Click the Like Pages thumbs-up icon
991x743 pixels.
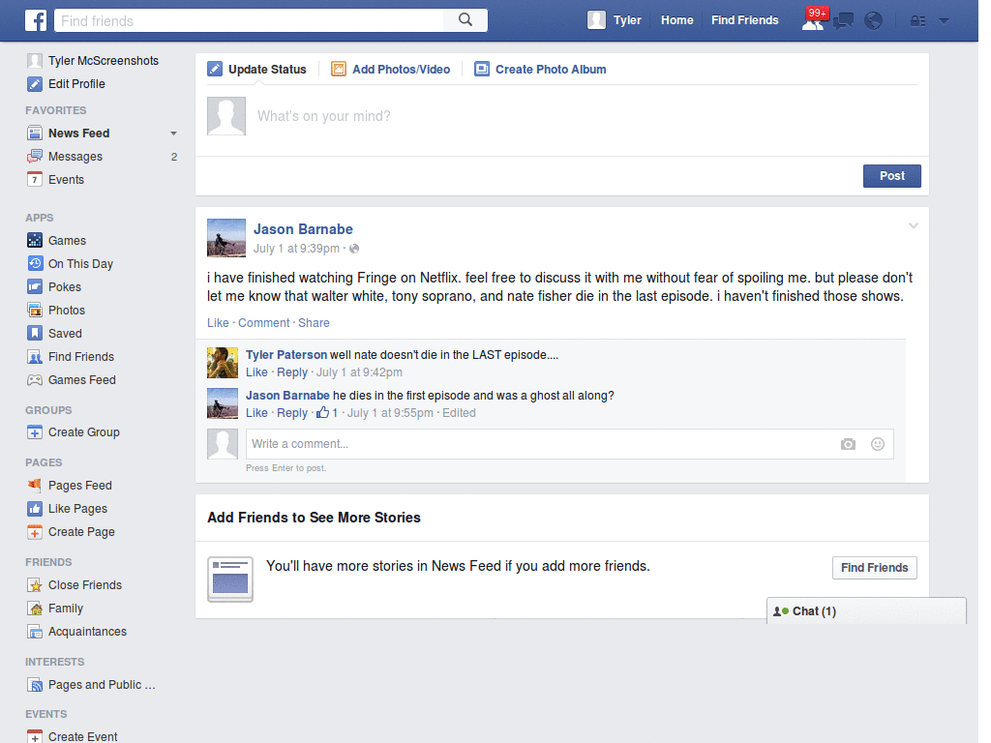[35, 509]
